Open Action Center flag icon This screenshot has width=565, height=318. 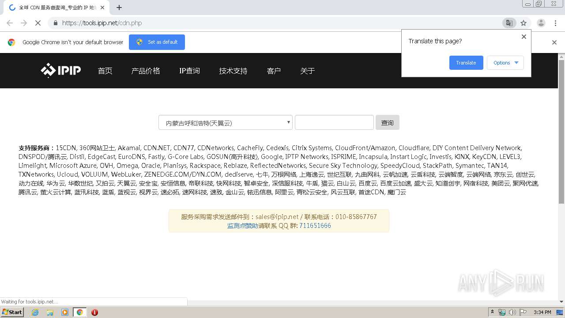point(523,312)
